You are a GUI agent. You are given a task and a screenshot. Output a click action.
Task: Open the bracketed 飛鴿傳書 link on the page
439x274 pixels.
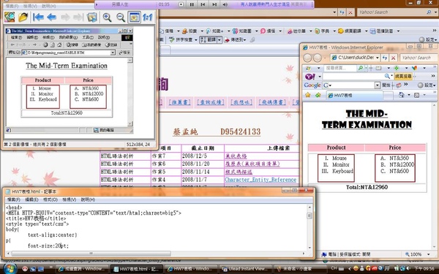(x=272, y=102)
